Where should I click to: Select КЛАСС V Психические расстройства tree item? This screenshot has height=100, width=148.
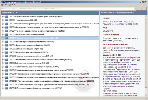pyautogui.click(x=37, y=31)
